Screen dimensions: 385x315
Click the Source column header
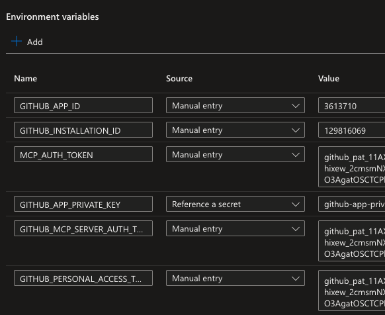point(179,79)
